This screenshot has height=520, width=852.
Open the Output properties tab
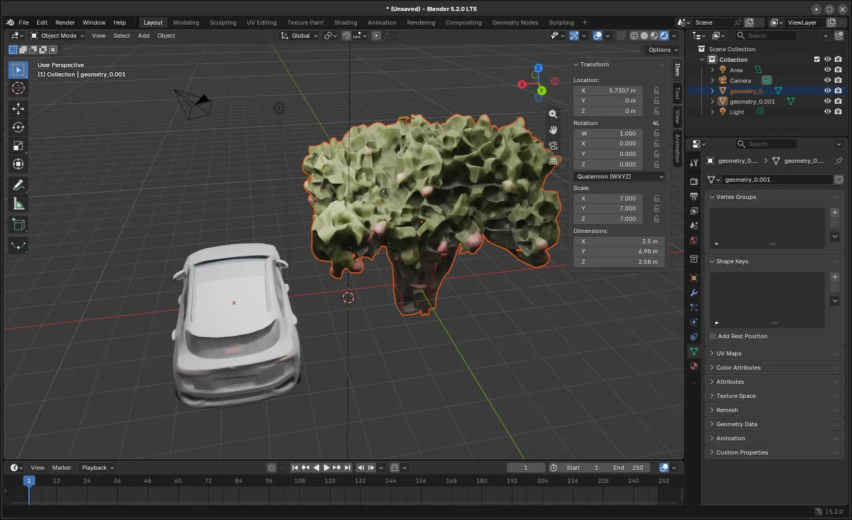[694, 196]
